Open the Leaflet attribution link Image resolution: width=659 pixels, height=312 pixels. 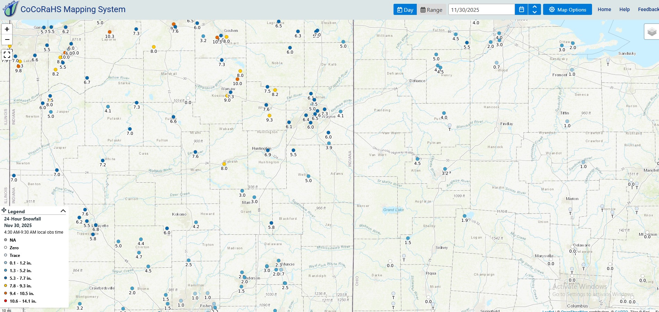(x=548, y=311)
